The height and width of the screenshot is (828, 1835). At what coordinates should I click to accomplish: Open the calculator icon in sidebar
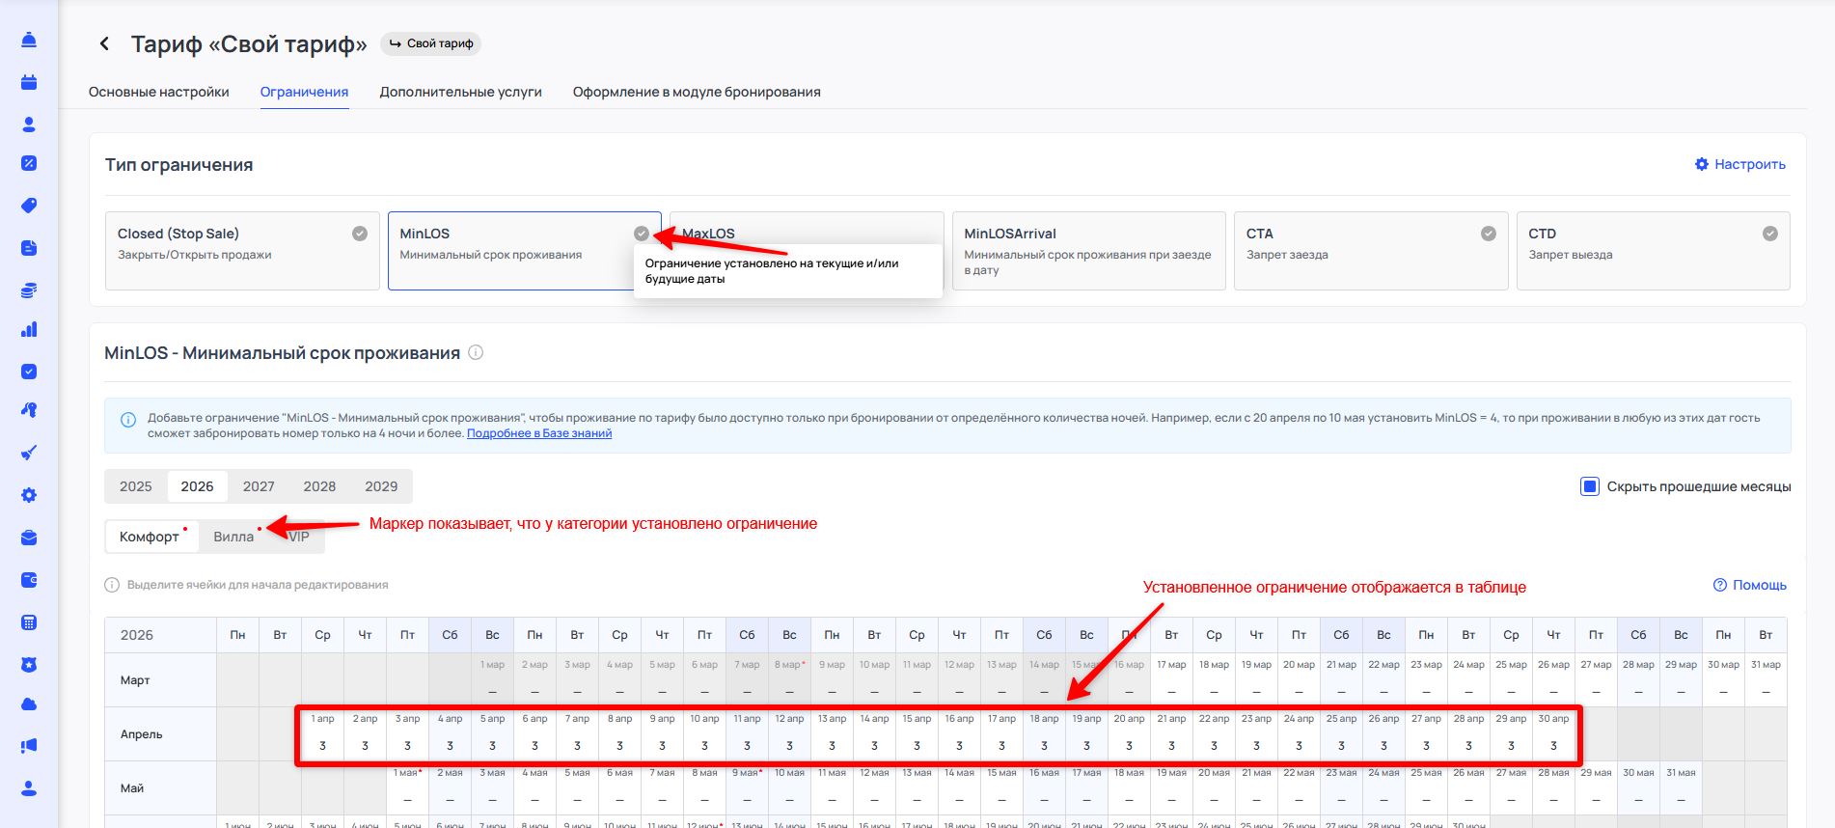tap(29, 622)
